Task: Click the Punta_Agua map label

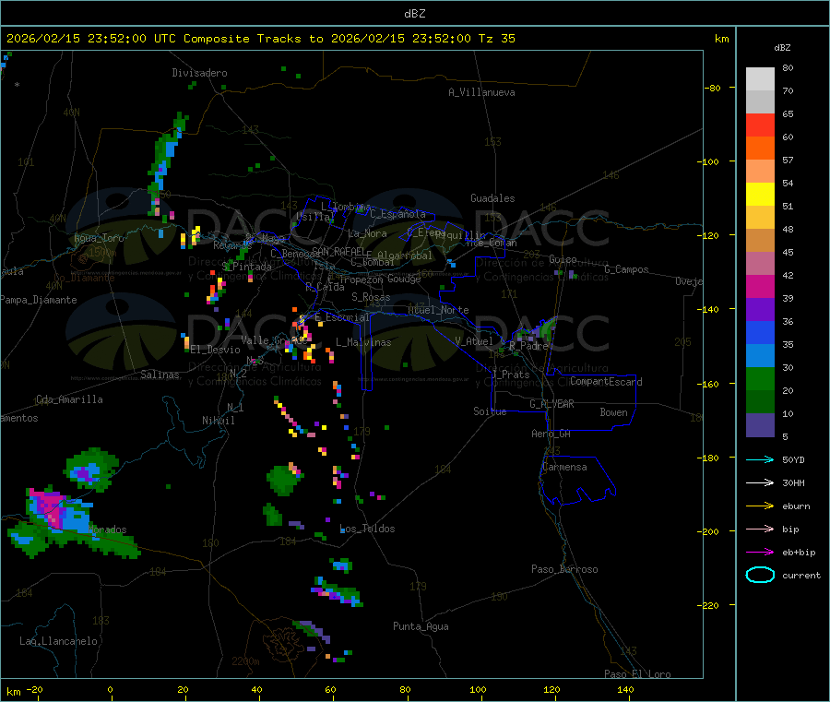Action: [x=421, y=626]
